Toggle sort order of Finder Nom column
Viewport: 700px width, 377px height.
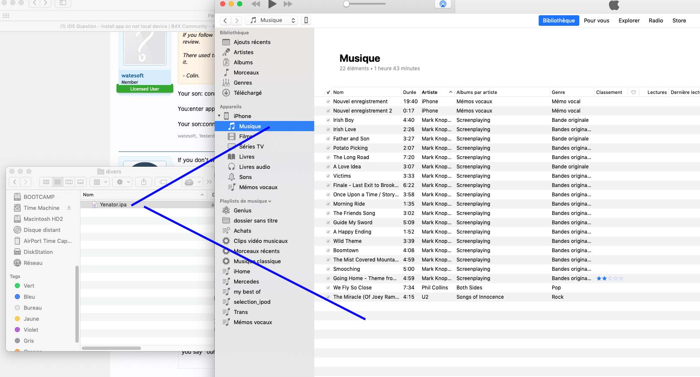pos(144,195)
